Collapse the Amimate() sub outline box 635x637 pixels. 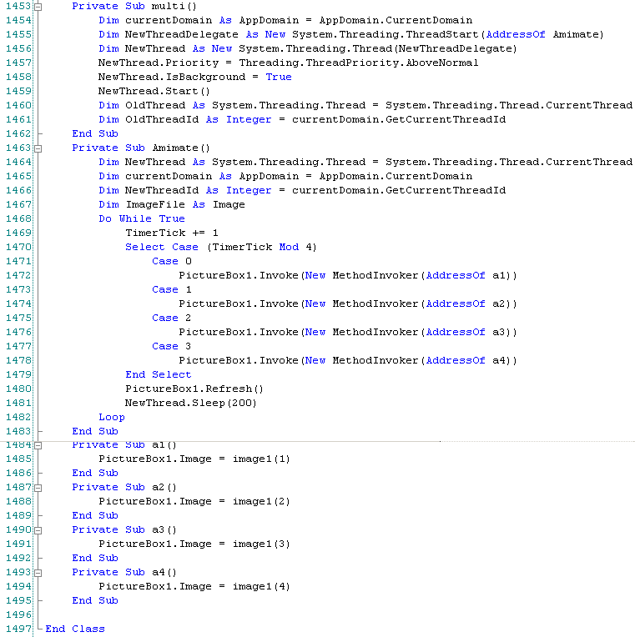tap(38, 148)
